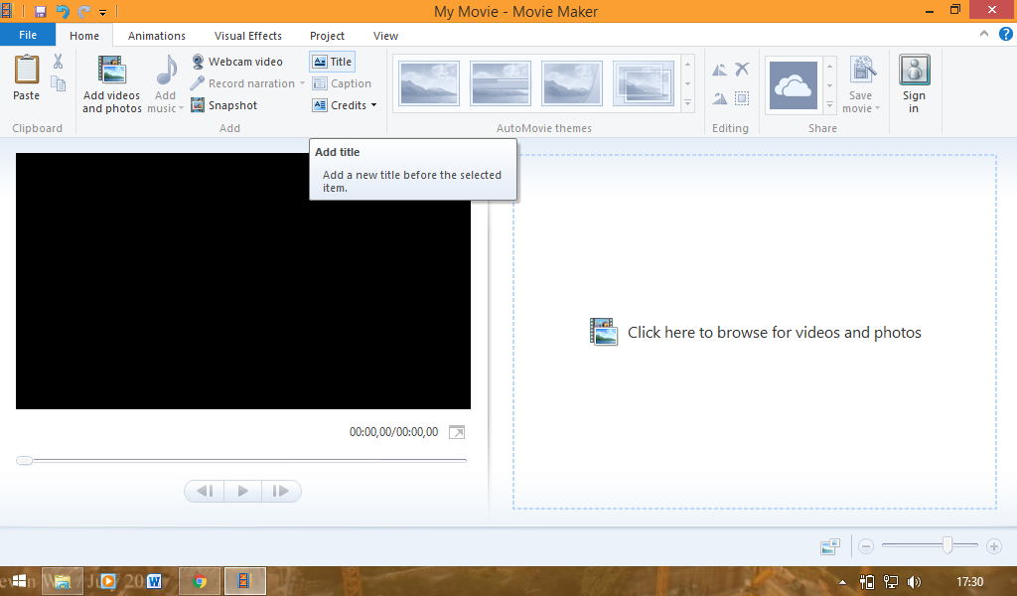Expand the Record narration dropdown arrow
Screen dimensions: 1017x596
(x=302, y=83)
